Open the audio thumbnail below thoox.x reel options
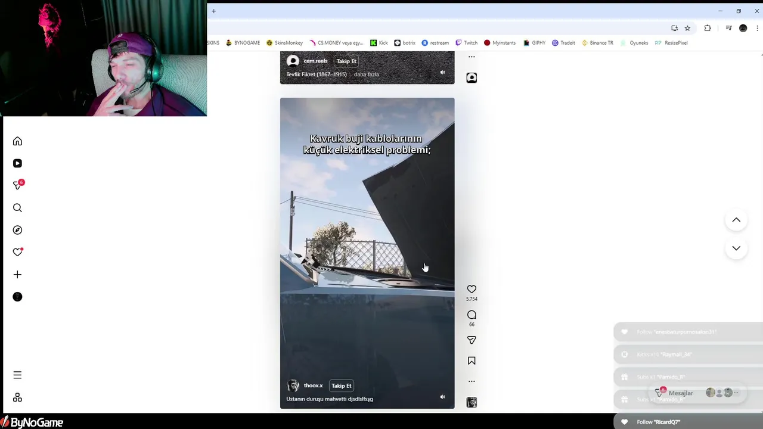Image resolution: width=763 pixels, height=429 pixels. tap(472, 402)
